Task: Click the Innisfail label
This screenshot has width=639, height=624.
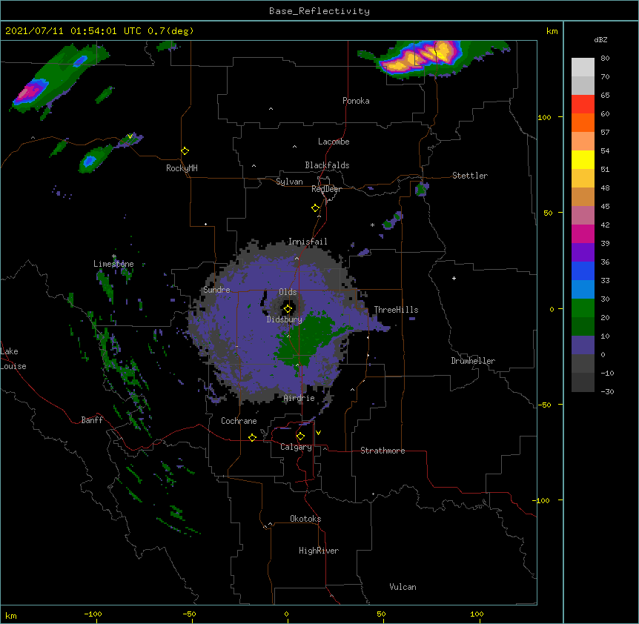Action: (308, 242)
